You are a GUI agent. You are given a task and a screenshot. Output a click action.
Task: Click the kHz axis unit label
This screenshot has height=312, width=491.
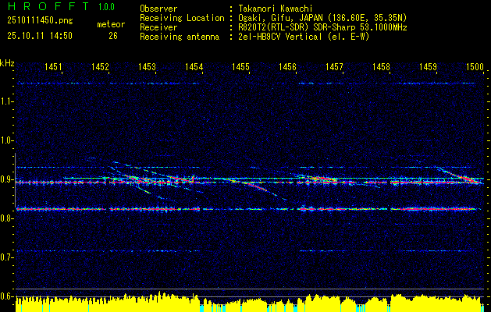(7, 63)
